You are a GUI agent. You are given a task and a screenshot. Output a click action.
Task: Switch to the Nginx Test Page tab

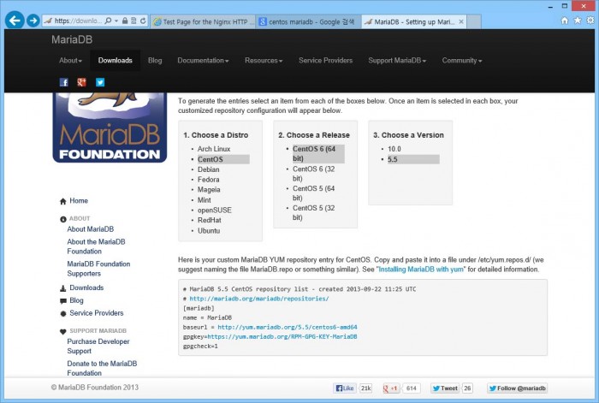click(204, 21)
